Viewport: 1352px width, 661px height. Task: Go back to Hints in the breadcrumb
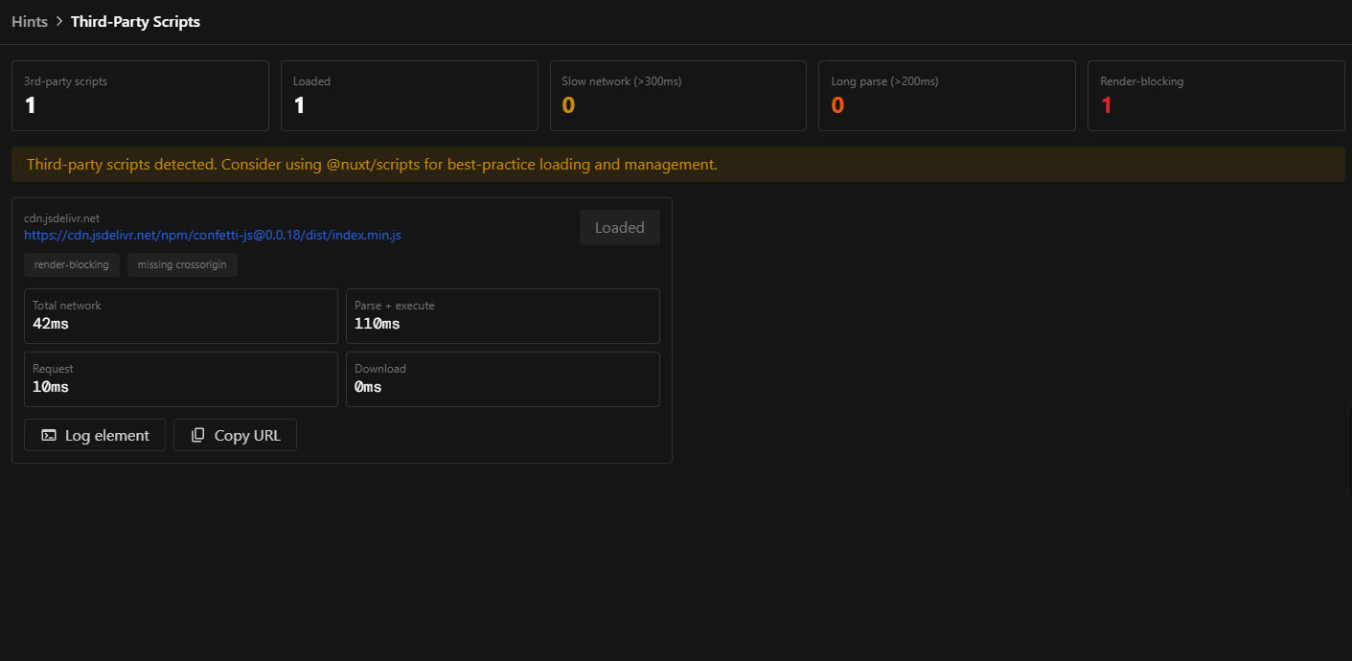[30, 21]
